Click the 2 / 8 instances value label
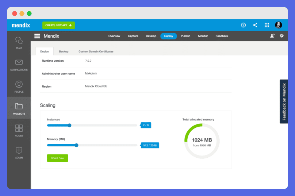The height and width of the screenshot is (196, 295). (146, 125)
